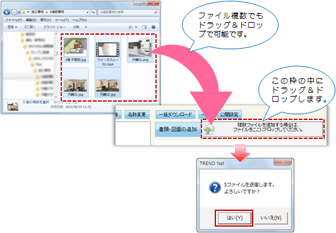
Task: Toggle the preview pane icon
Action: click(145, 27)
